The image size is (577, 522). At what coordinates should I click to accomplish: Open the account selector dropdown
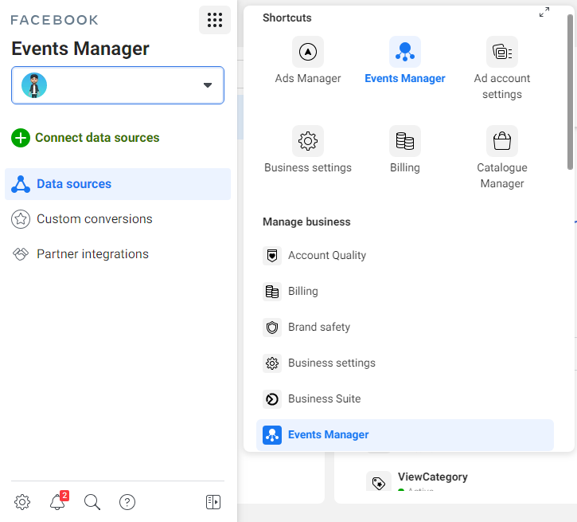[x=118, y=85]
